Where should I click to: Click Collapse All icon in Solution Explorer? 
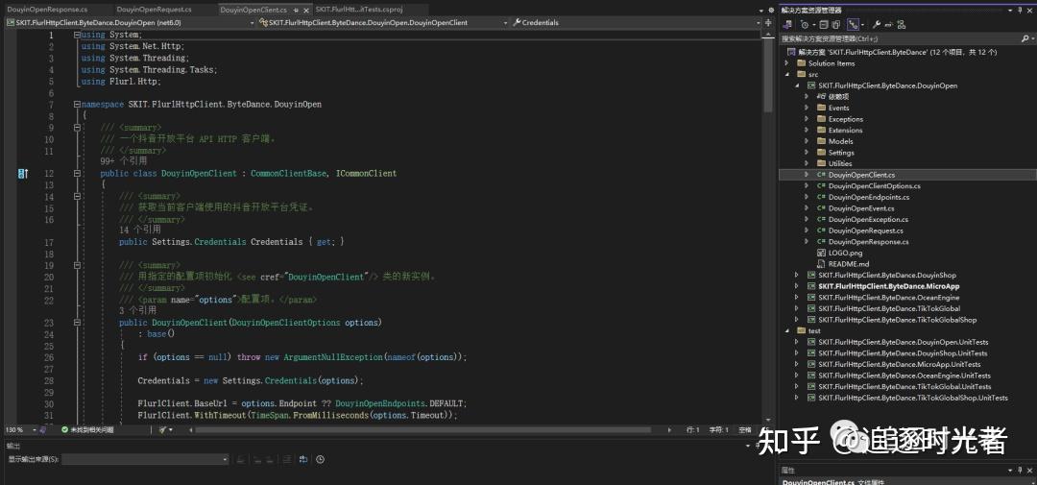(824, 24)
